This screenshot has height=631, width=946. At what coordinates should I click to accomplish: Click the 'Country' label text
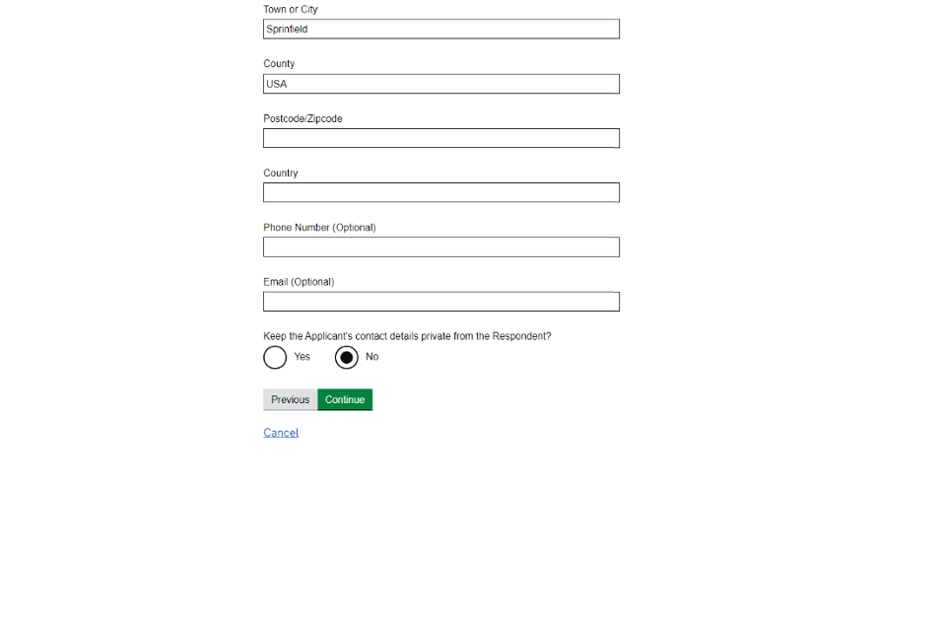[281, 174]
